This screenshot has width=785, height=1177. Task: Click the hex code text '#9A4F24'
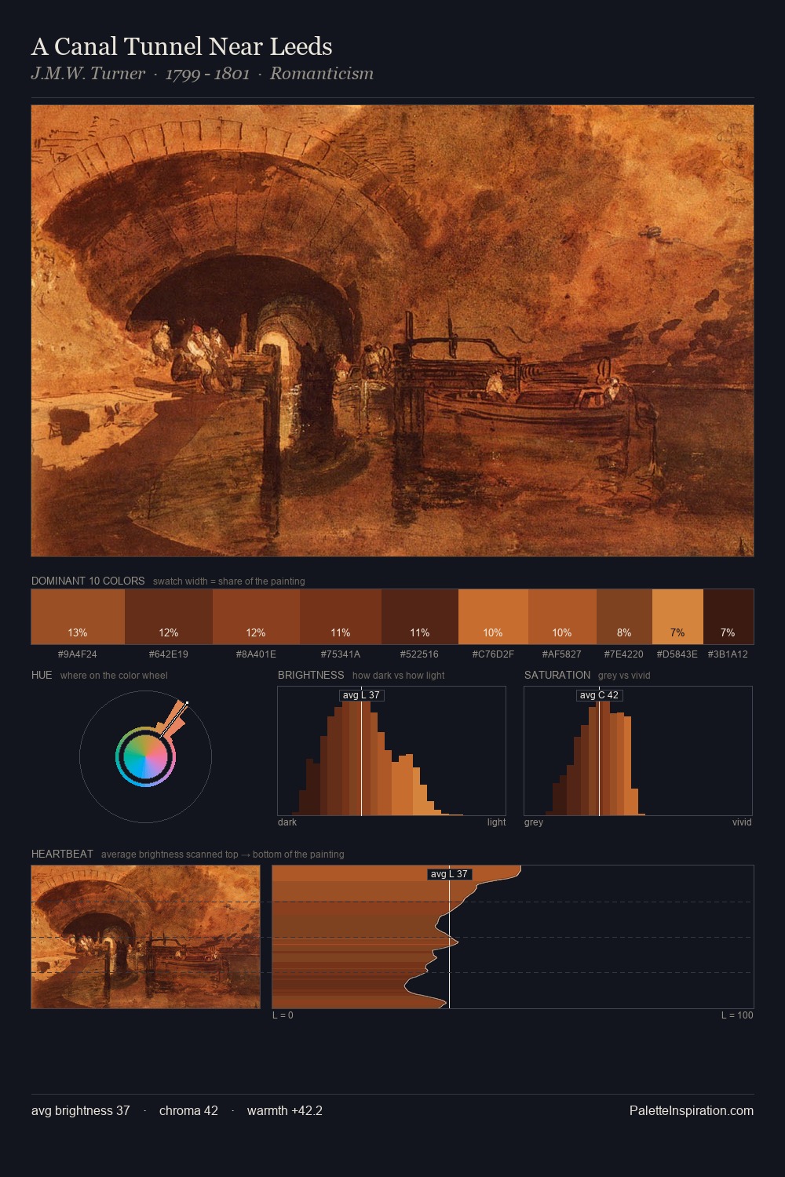pyautogui.click(x=78, y=654)
